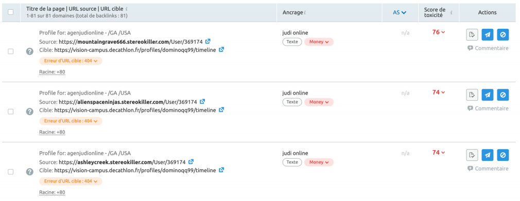Image resolution: width=520 pixels, height=201 pixels.
Task: Click info icon next to Score de toxicité
Action: coord(452,12)
